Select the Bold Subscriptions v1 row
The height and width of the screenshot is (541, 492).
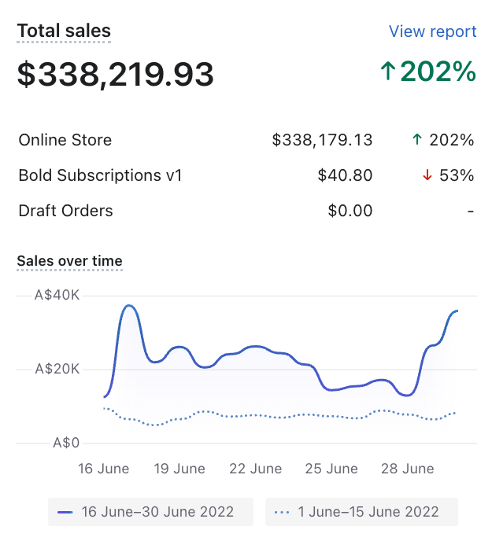tap(100, 175)
